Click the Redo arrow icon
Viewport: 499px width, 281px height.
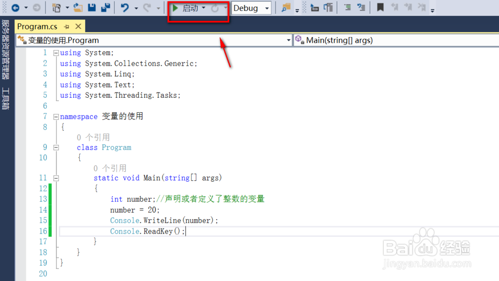147,7
